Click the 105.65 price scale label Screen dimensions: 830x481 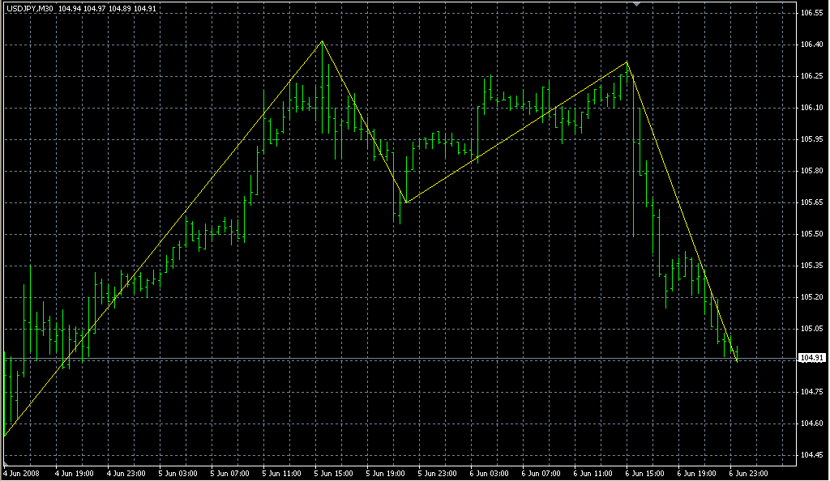click(811, 202)
